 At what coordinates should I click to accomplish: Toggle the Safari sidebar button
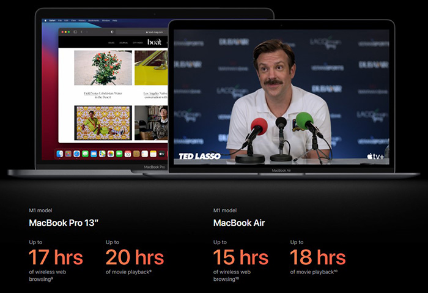(x=75, y=32)
